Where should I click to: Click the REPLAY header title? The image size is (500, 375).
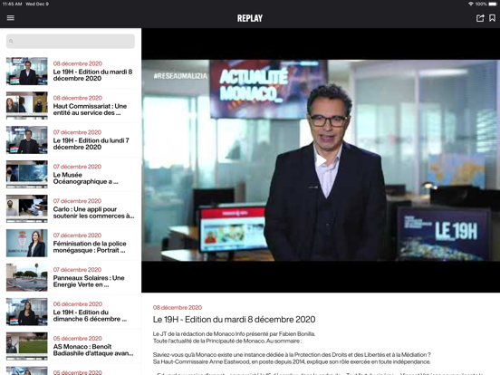pos(250,18)
